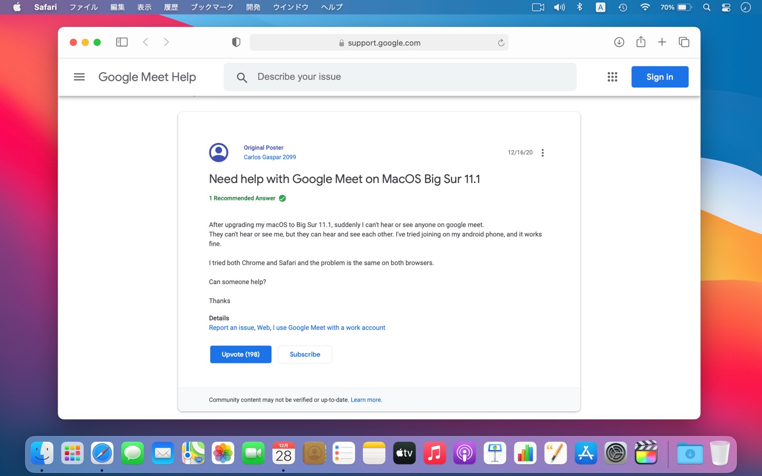Image resolution: width=762 pixels, height=476 pixels.
Task: Click the original poster avatar icon
Action: (219, 152)
